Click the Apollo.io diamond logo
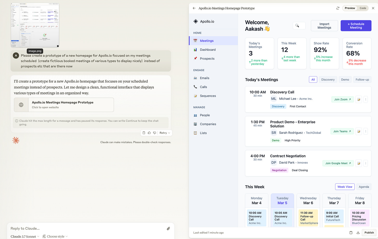The height and width of the screenshot is (239, 378). tap(196, 22)
